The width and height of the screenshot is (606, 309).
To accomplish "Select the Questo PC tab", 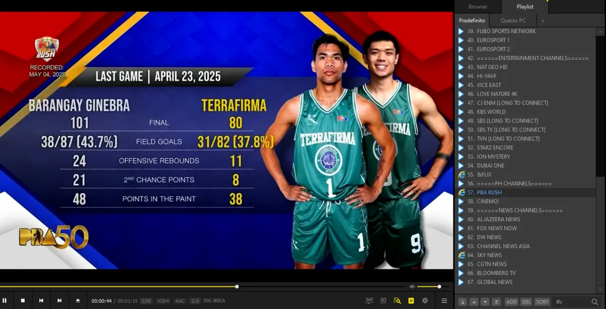I will [513, 20].
